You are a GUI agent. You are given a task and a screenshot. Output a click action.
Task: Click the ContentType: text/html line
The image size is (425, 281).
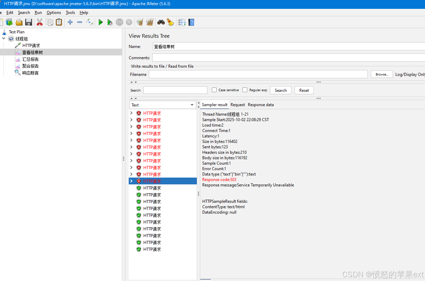(223, 207)
